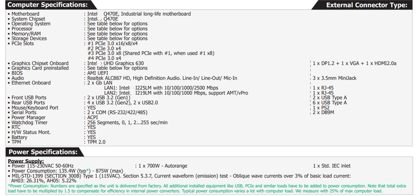Click the '#1 PCIe 3.0 x16/x8/x4' entry
Image resolution: width=419 pixels, height=196 pixels.
[112, 44]
